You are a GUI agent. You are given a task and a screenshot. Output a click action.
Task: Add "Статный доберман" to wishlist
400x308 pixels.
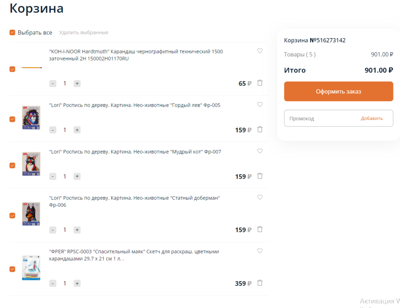click(260, 197)
